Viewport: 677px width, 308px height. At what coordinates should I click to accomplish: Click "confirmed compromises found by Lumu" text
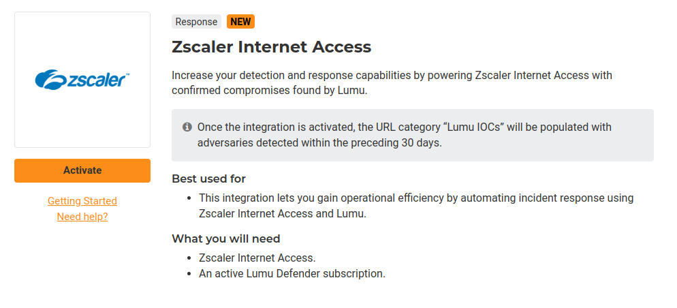(269, 90)
